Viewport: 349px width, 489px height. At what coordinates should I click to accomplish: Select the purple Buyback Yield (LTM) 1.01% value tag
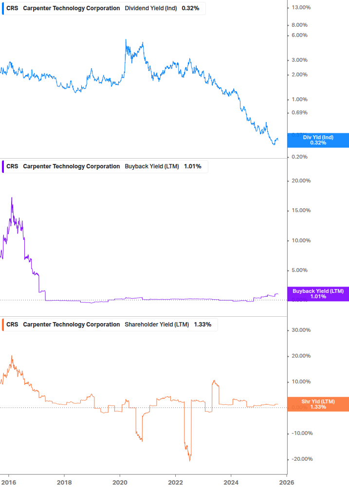[318, 294]
